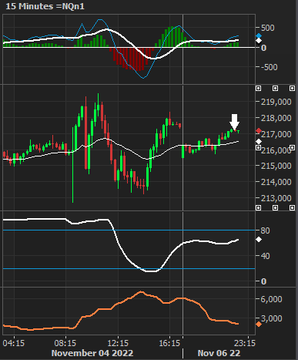
Task: Click the '214,000' price axis label
Action: tap(276, 182)
